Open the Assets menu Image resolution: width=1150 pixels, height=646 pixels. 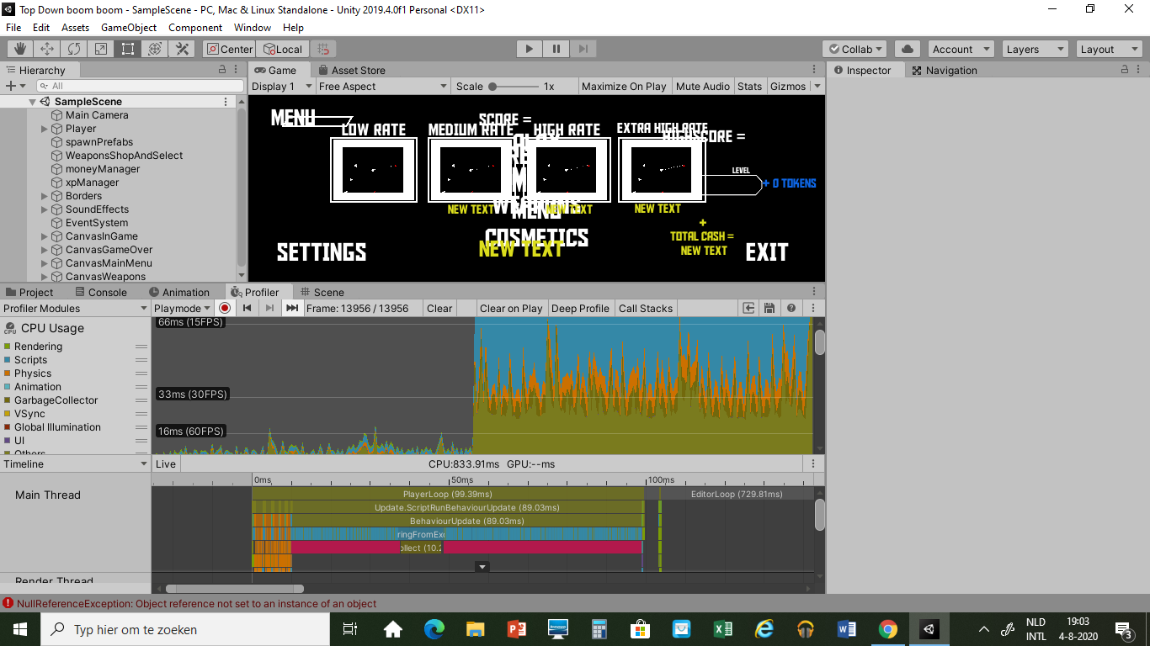click(76, 28)
